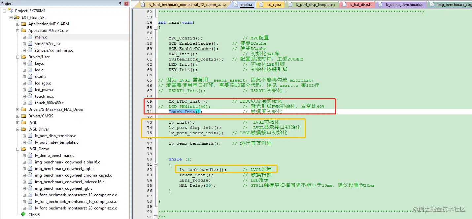Select img_benchmark_cogwheel_chroma_keyed.c in the tree
This screenshot has width=472, height=219.
click(x=73, y=175)
